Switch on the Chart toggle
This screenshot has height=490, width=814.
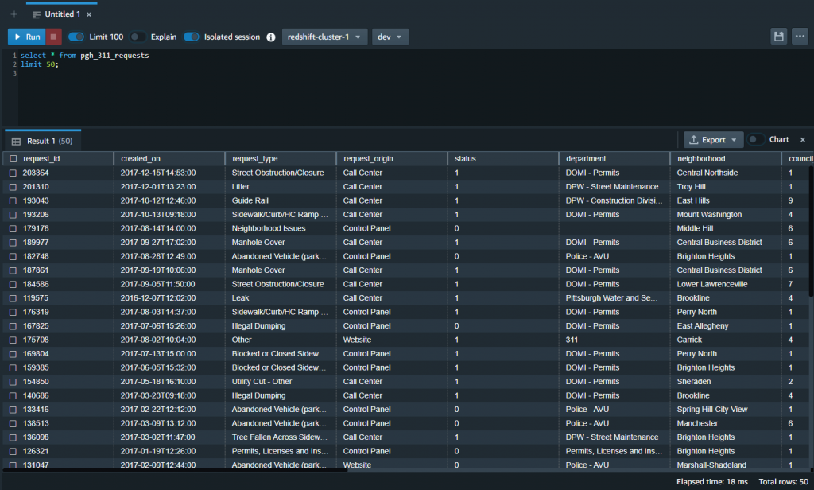point(755,140)
